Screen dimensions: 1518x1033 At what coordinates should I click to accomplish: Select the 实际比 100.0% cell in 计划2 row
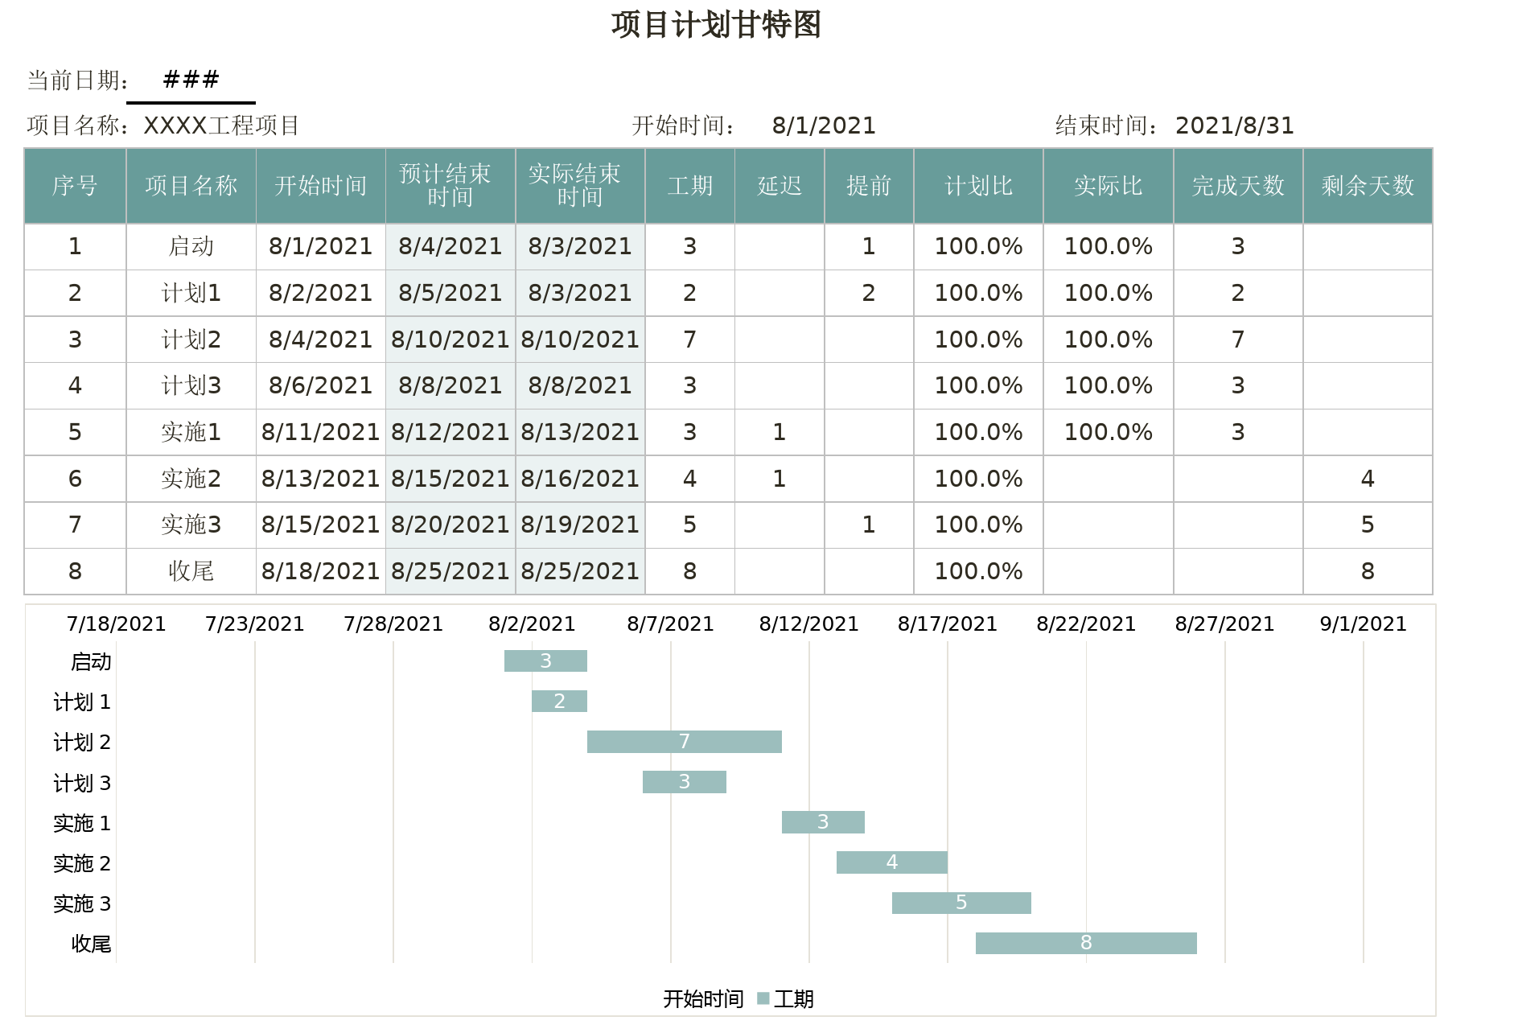click(1108, 340)
